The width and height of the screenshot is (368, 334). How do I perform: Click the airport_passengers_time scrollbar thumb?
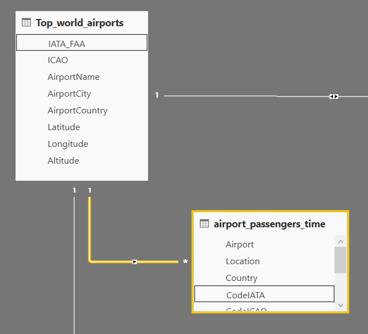point(340,259)
